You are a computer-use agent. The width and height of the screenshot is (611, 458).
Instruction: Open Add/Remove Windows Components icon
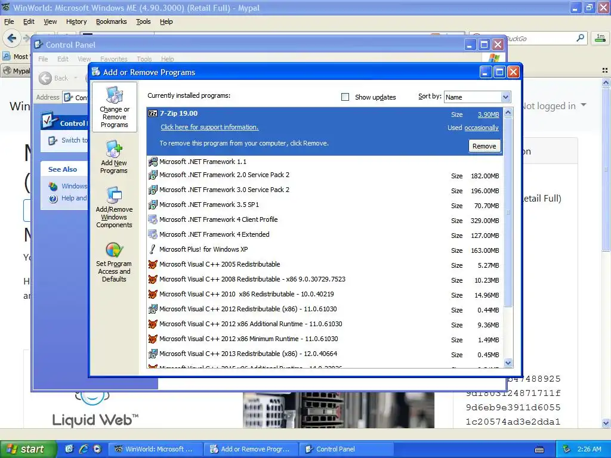[x=114, y=195]
